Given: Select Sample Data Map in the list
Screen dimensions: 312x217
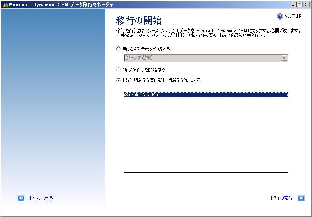Looking at the screenshot, I should click(x=206, y=95).
